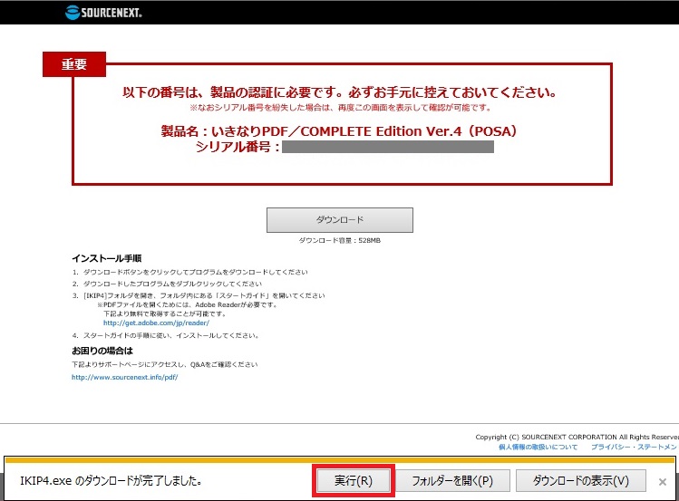The height and width of the screenshot is (501, 679).
Task: Click the SOURCENEXT logo in header
Action: (x=103, y=13)
